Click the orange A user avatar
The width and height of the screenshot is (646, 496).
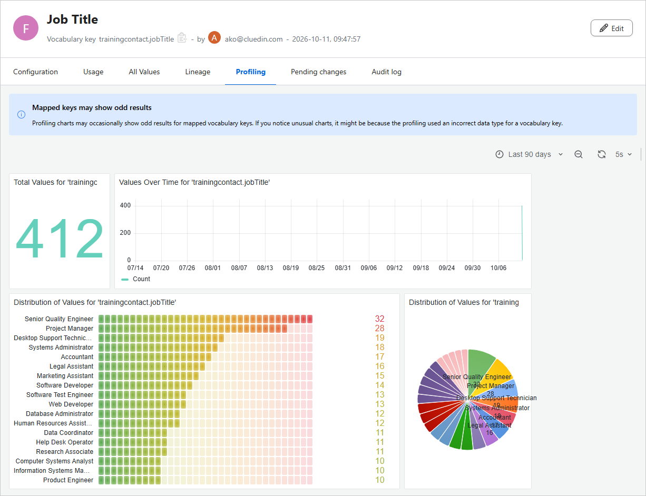tap(214, 38)
